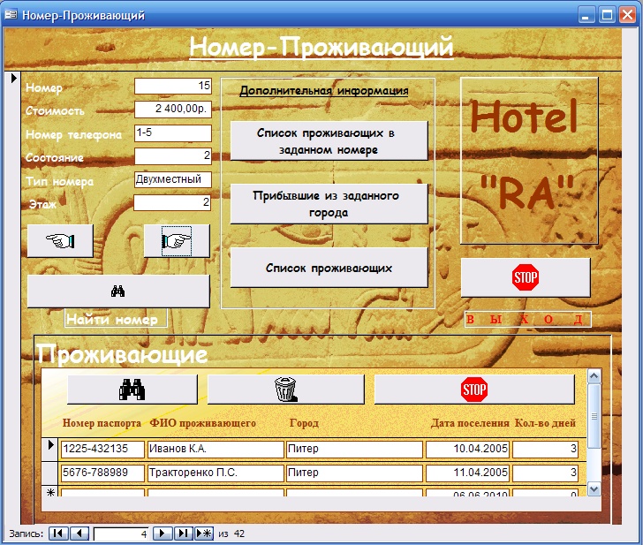Maximize the Номер-Проживающий window
The image size is (643, 545).
(607, 15)
